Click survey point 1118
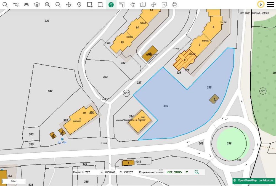Image resolution: width=276 pixels, height=186 pixels. pos(103,99)
